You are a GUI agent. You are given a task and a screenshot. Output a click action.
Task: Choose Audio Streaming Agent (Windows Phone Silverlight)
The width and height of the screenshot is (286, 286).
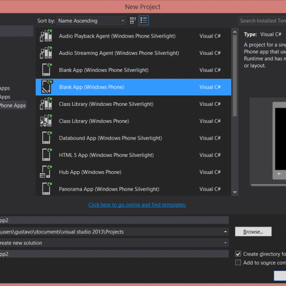point(119,53)
